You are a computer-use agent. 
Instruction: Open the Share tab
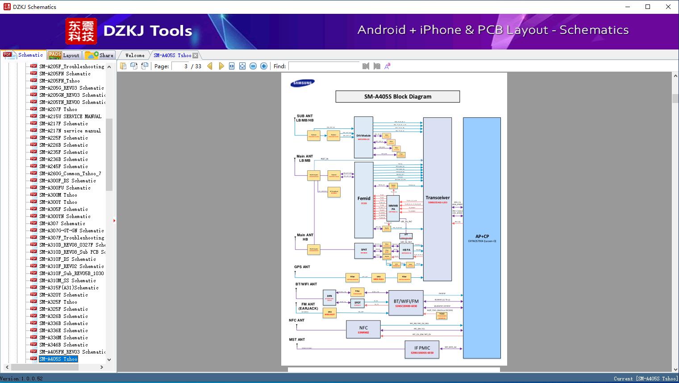tap(99, 55)
